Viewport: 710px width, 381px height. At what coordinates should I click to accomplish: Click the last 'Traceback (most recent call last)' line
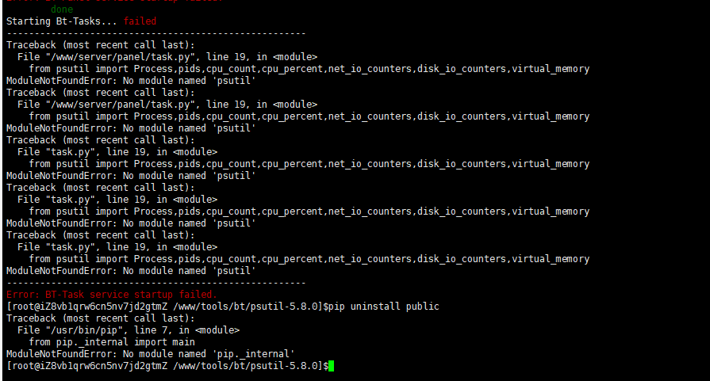point(101,318)
